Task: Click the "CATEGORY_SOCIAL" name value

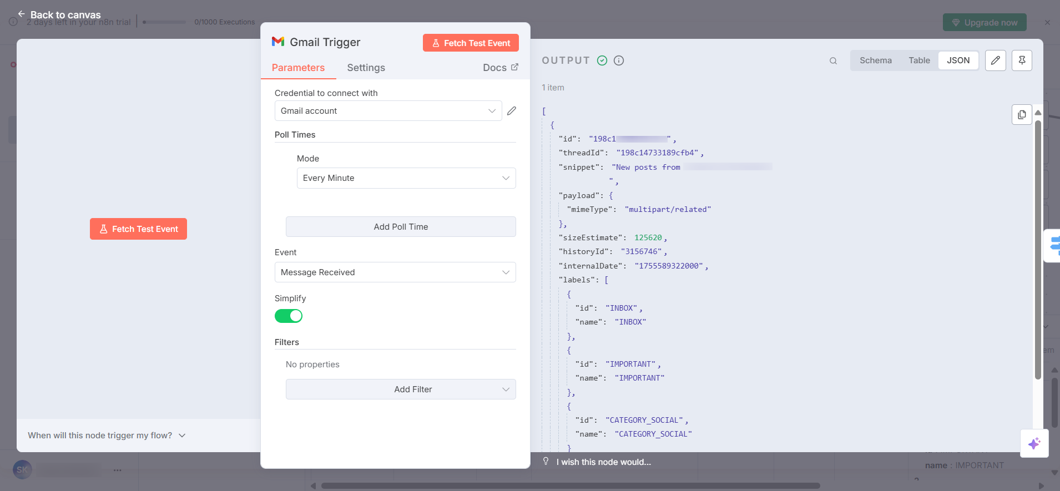Action: click(x=653, y=434)
